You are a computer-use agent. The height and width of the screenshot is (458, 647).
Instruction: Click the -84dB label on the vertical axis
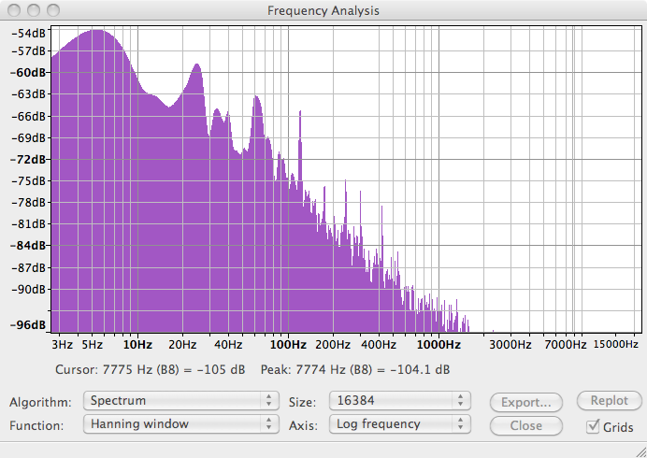tap(31, 246)
